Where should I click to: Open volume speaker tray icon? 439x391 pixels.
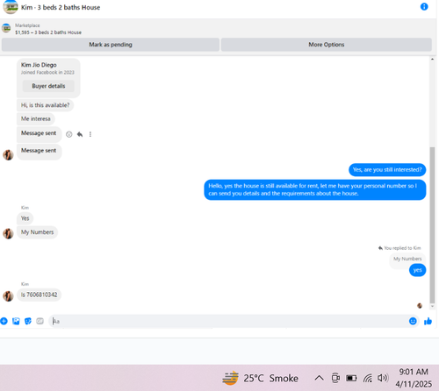tap(383, 378)
